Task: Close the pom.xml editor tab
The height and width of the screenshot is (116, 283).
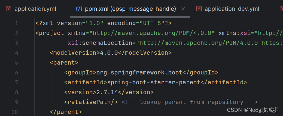Action: [183, 9]
